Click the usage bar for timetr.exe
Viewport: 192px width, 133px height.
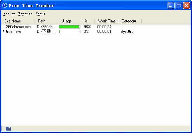pyautogui.click(x=70, y=31)
